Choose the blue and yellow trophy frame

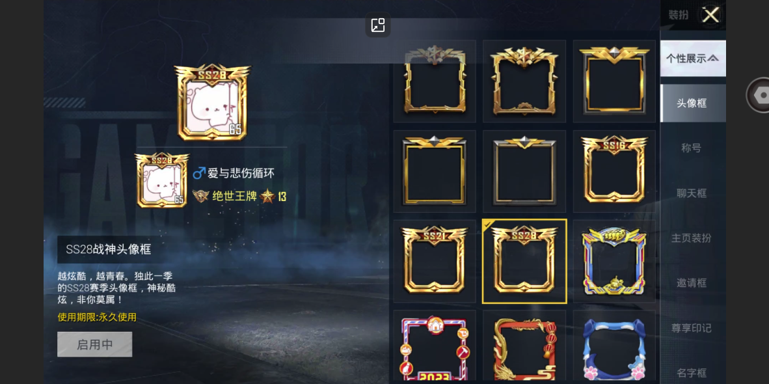pos(614,262)
